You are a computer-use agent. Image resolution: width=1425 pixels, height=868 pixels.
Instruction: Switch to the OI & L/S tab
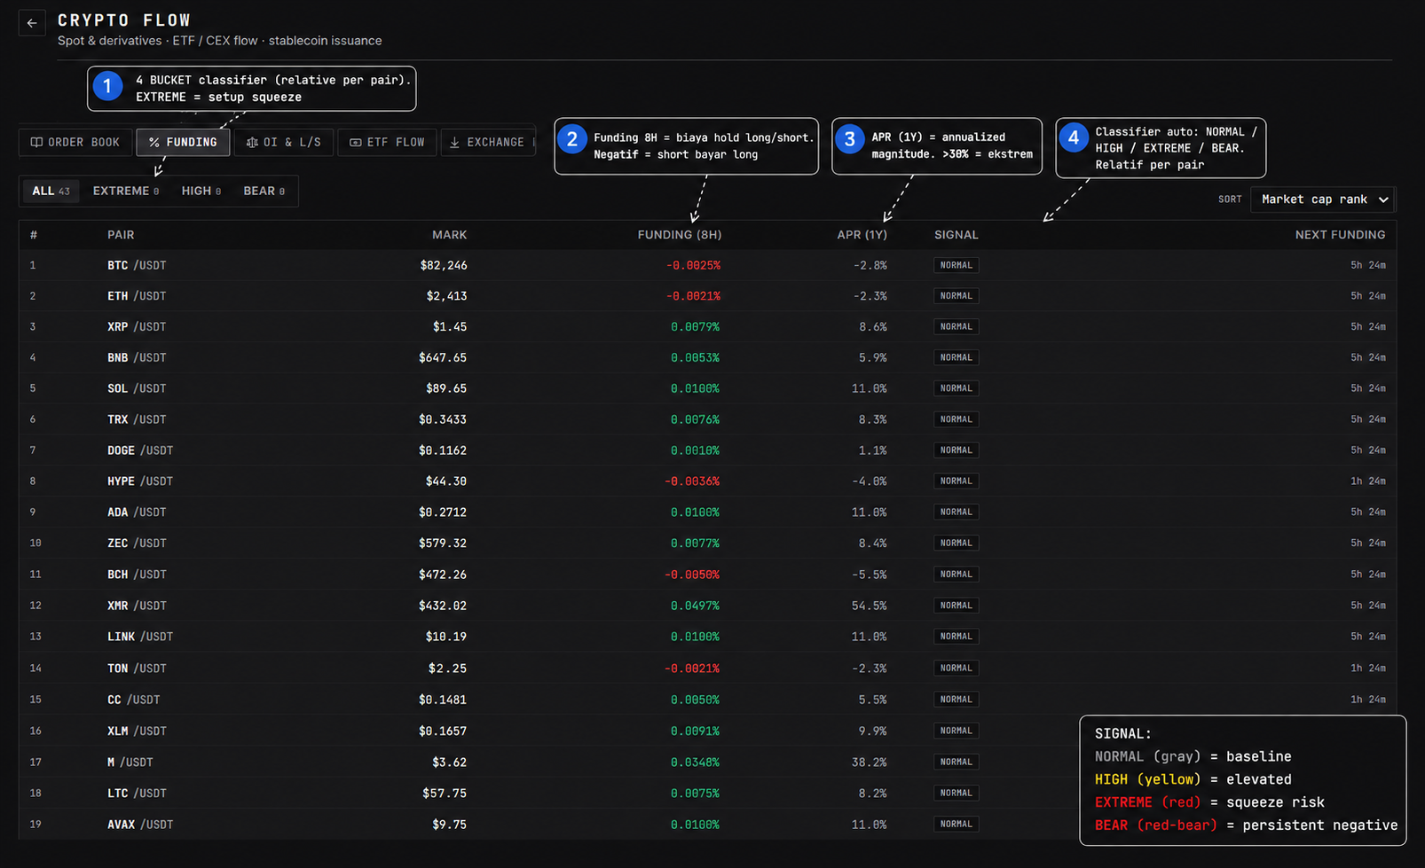[284, 142]
